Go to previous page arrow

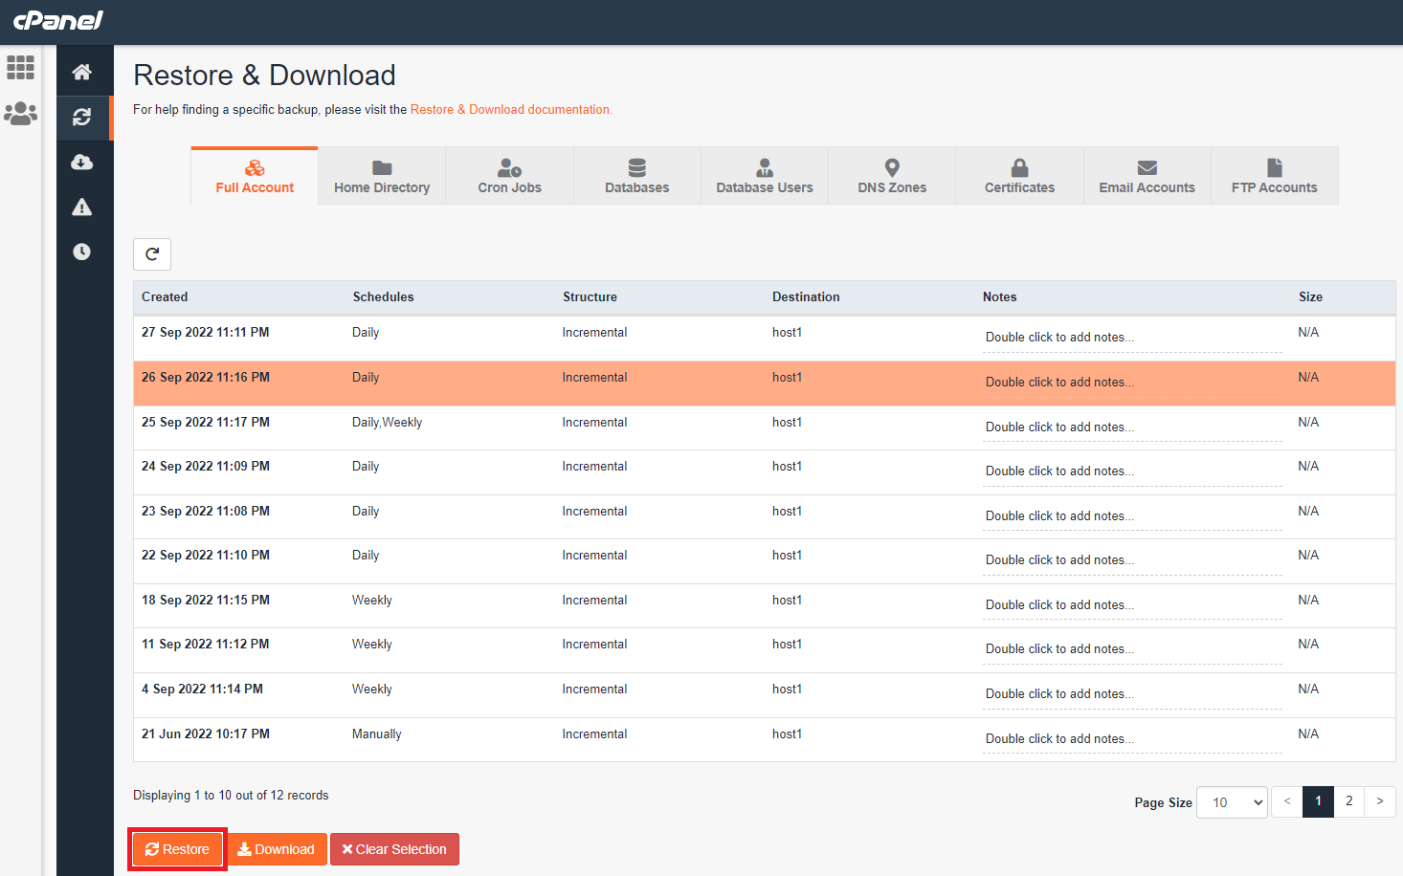1287,801
